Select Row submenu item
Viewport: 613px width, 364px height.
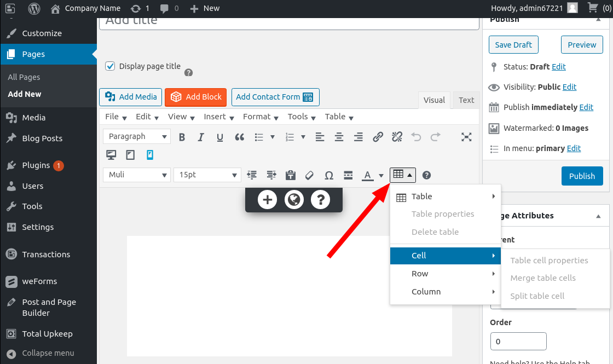pos(446,274)
